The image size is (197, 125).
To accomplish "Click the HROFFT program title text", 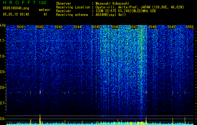I will click(x=19, y=2).
